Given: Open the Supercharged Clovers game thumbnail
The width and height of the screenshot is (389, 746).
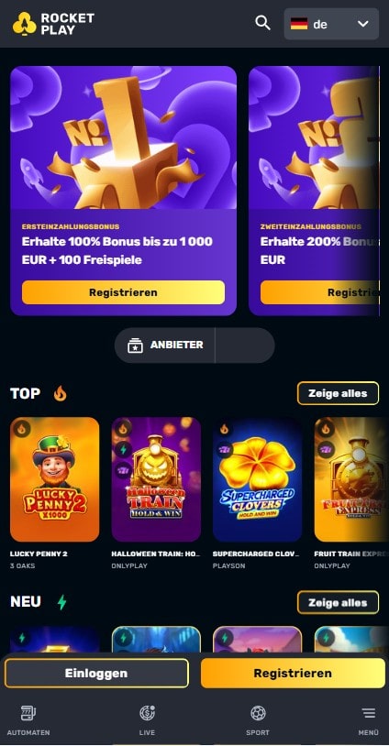Looking at the screenshot, I should pyautogui.click(x=258, y=479).
